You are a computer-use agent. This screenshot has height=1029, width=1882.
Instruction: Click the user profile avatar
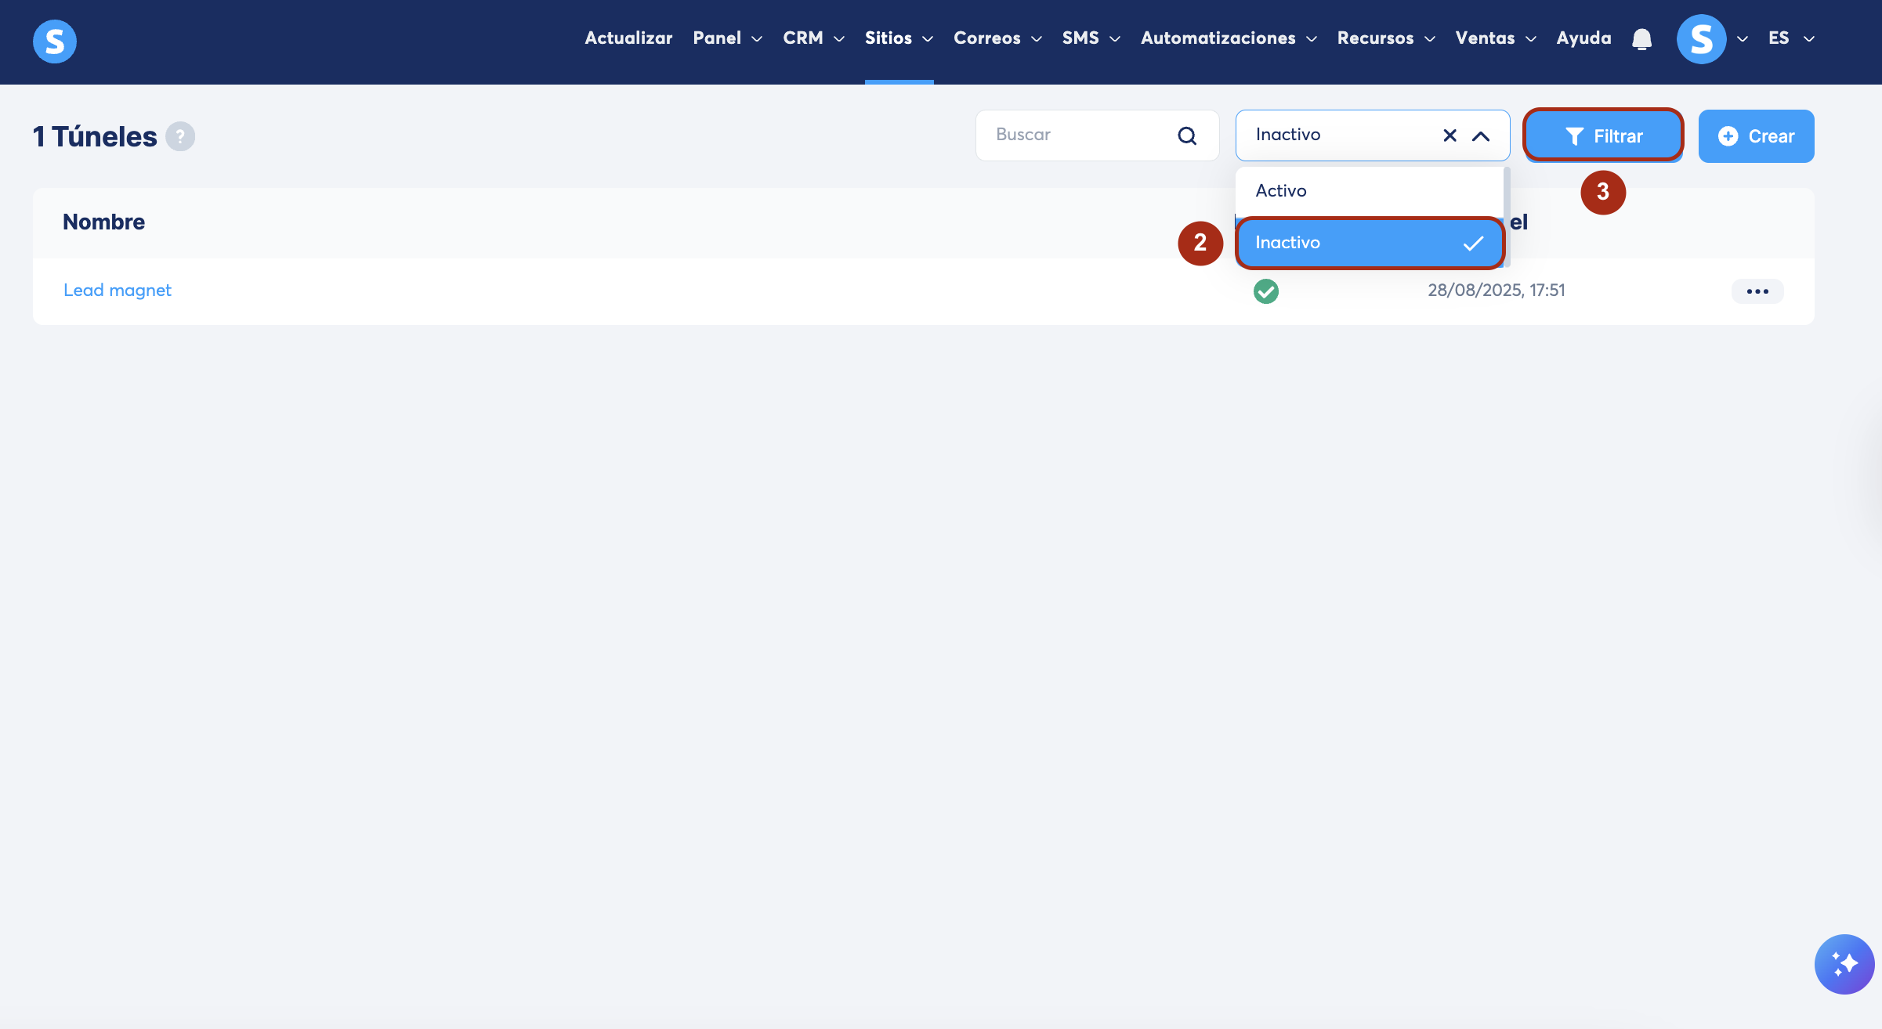1701,38
